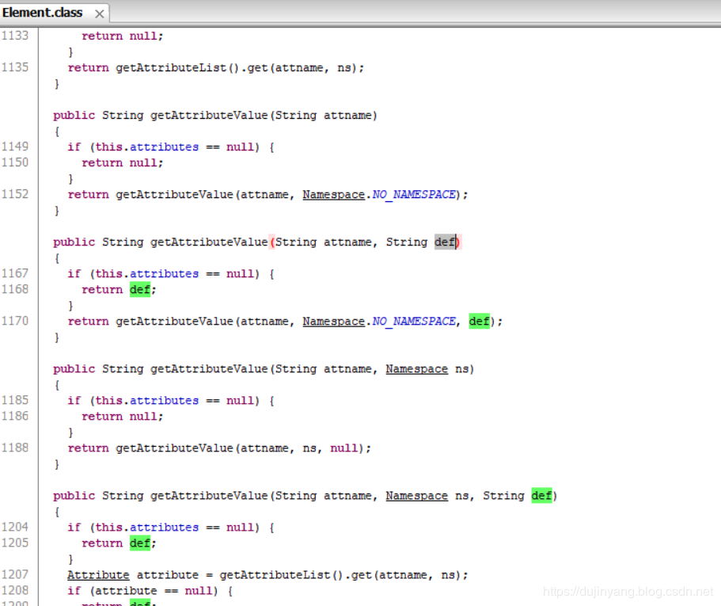The image size is (721, 606).
Task: Open the attributes field link on line 1204
Action: pos(164,527)
